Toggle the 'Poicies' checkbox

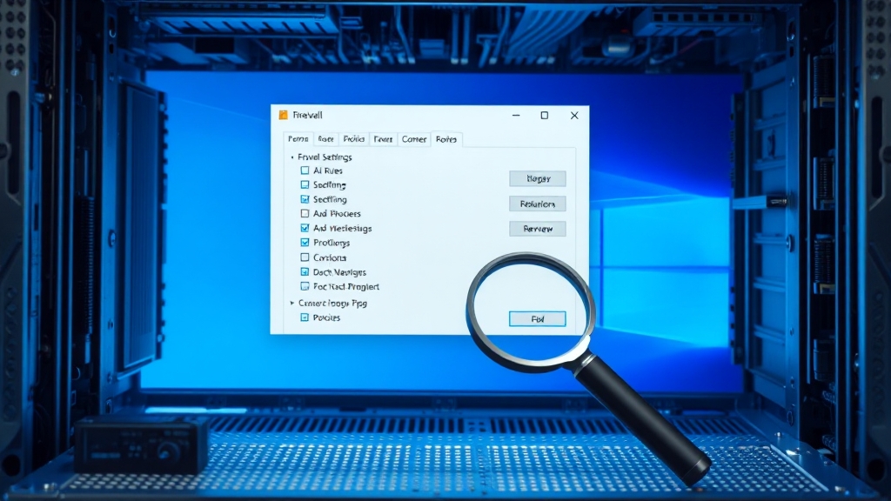[x=305, y=317]
